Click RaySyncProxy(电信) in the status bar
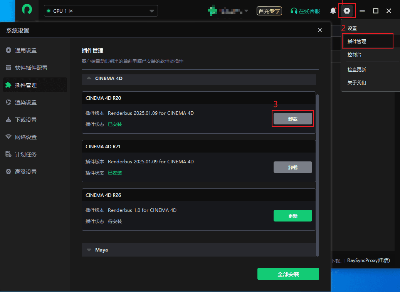The width and height of the screenshot is (400, 292). click(x=368, y=260)
